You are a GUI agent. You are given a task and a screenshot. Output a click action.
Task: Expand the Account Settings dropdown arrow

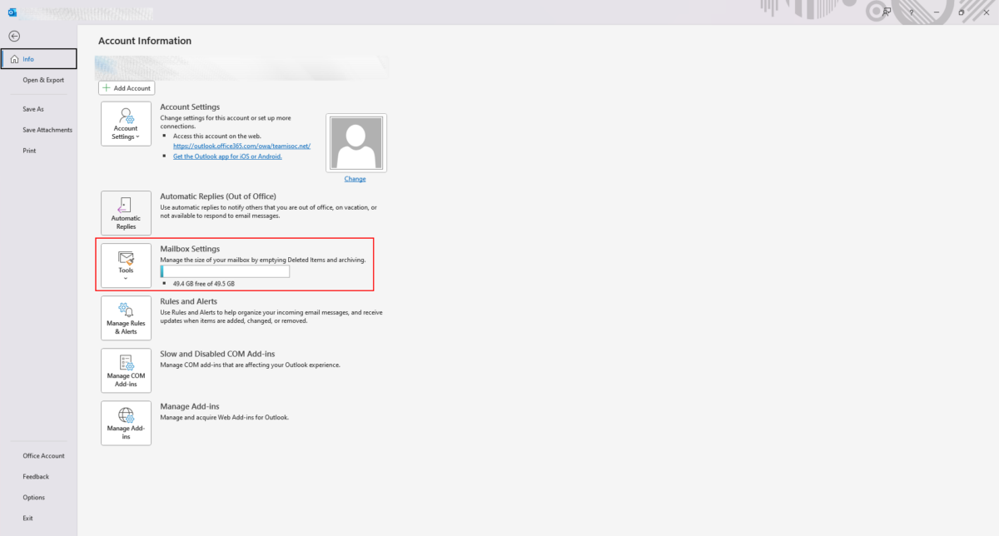tap(138, 136)
